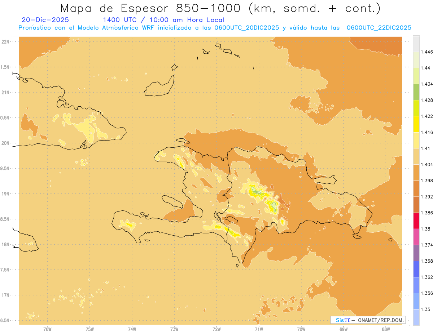The width and height of the screenshot is (433, 334).
Task: Click the '76W' longitude label
Action: [x=47, y=330]
